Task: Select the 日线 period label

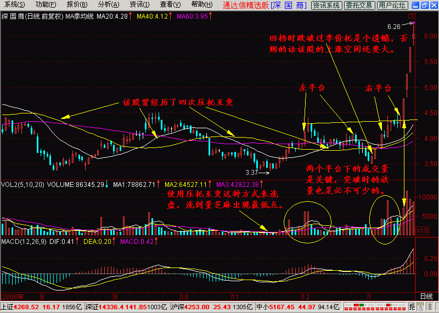Action: (x=427, y=296)
